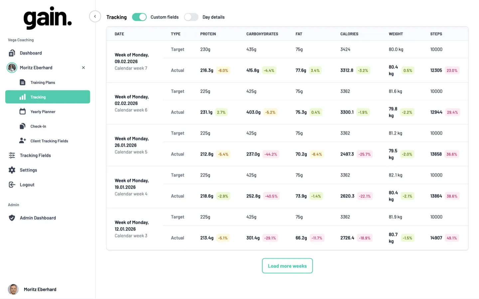Image resolution: width=479 pixels, height=299 pixels.
Task: Click the Tracking bar-chart icon
Action: click(22, 97)
